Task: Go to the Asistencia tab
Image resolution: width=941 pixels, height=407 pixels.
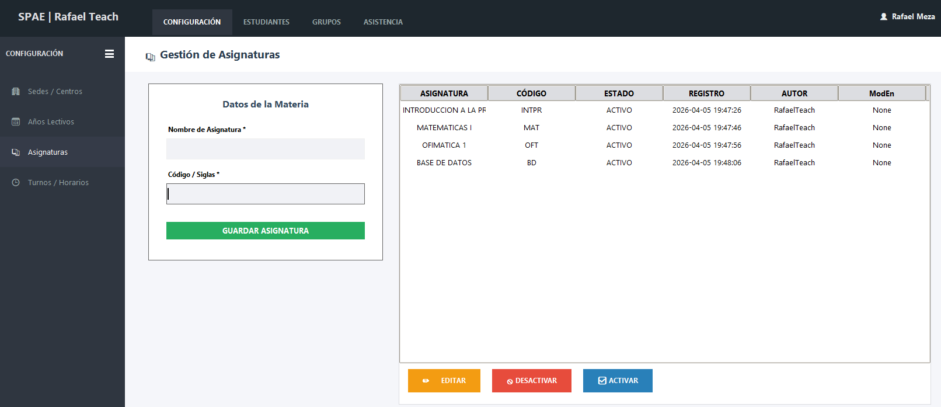Action: coord(383,22)
